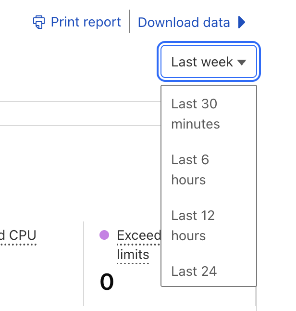Collapse the Last week time range dropdown

(x=210, y=62)
